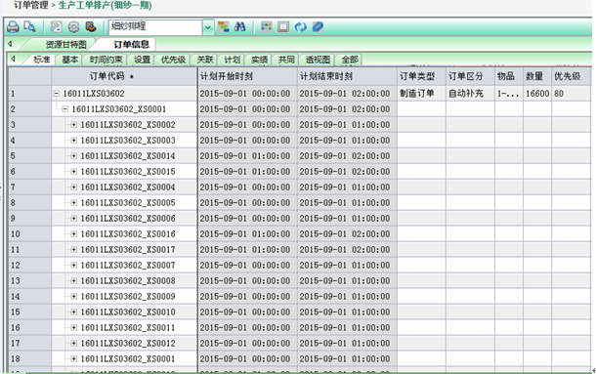Viewport: 596px width, 374px height.
Task: Click the blue refresh arrows icon
Action: click(300, 27)
